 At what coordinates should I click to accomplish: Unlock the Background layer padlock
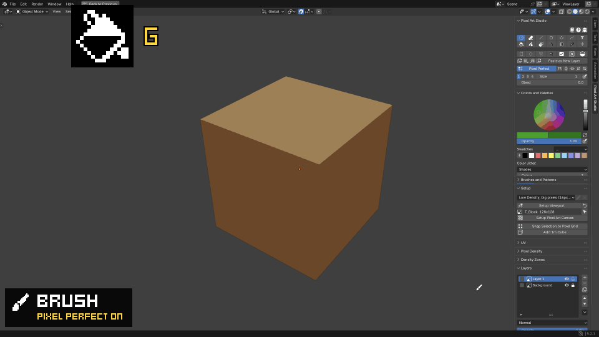[x=573, y=285]
